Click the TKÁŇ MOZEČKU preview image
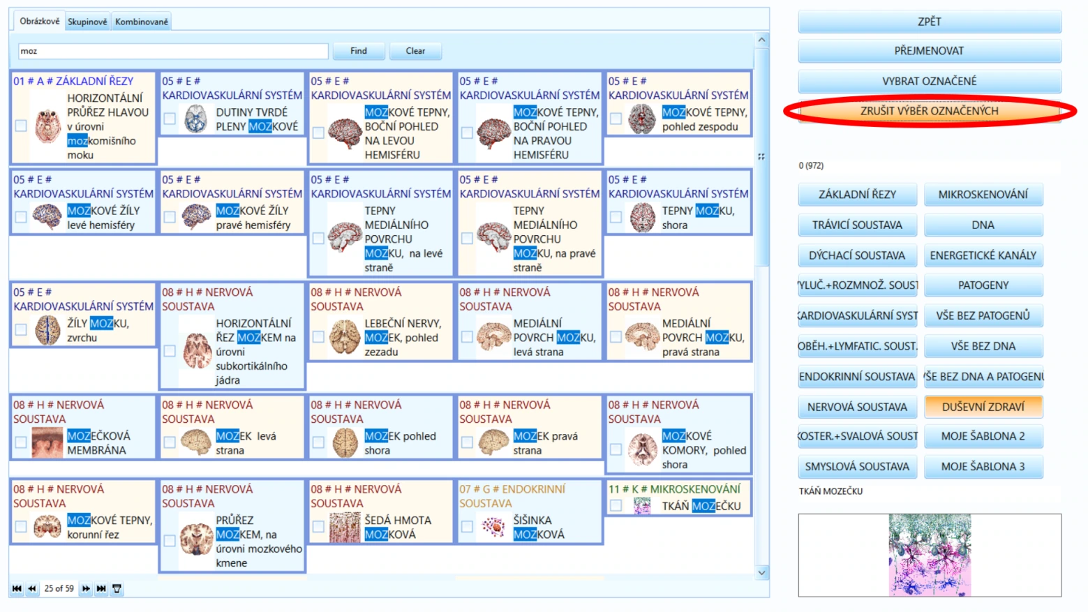The width and height of the screenshot is (1088, 612). [930, 555]
